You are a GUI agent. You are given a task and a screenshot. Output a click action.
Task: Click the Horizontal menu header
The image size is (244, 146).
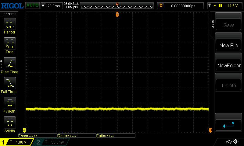(x=9, y=14)
